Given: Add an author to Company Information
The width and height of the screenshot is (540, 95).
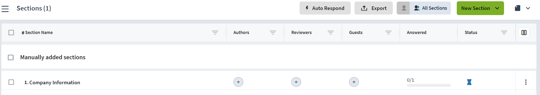Looking at the screenshot, I should [238, 82].
